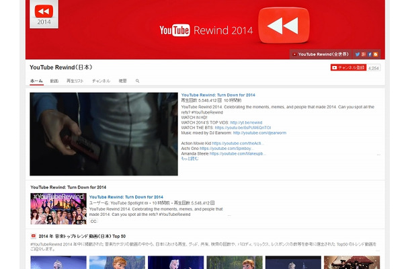The image size is (410, 269).
Task: Open the WATCH THE BTS youtu.be link
Action: (x=243, y=128)
